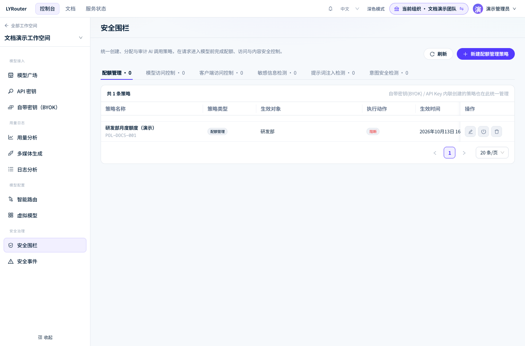Open 安全事件 in the sidebar
525x346 pixels.
pyautogui.click(x=45, y=262)
